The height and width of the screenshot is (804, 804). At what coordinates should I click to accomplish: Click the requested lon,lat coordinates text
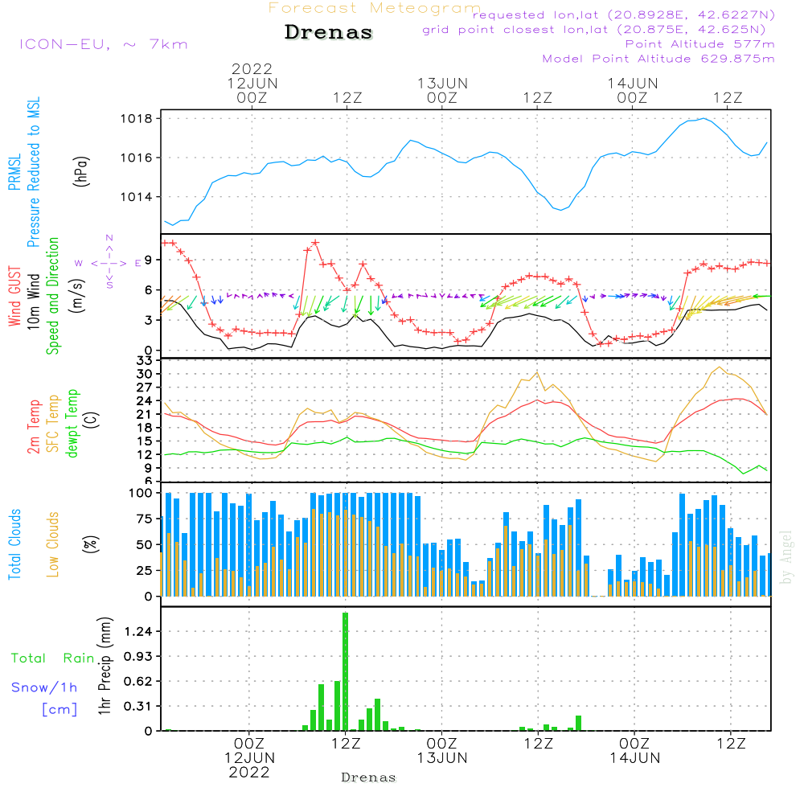(x=623, y=15)
